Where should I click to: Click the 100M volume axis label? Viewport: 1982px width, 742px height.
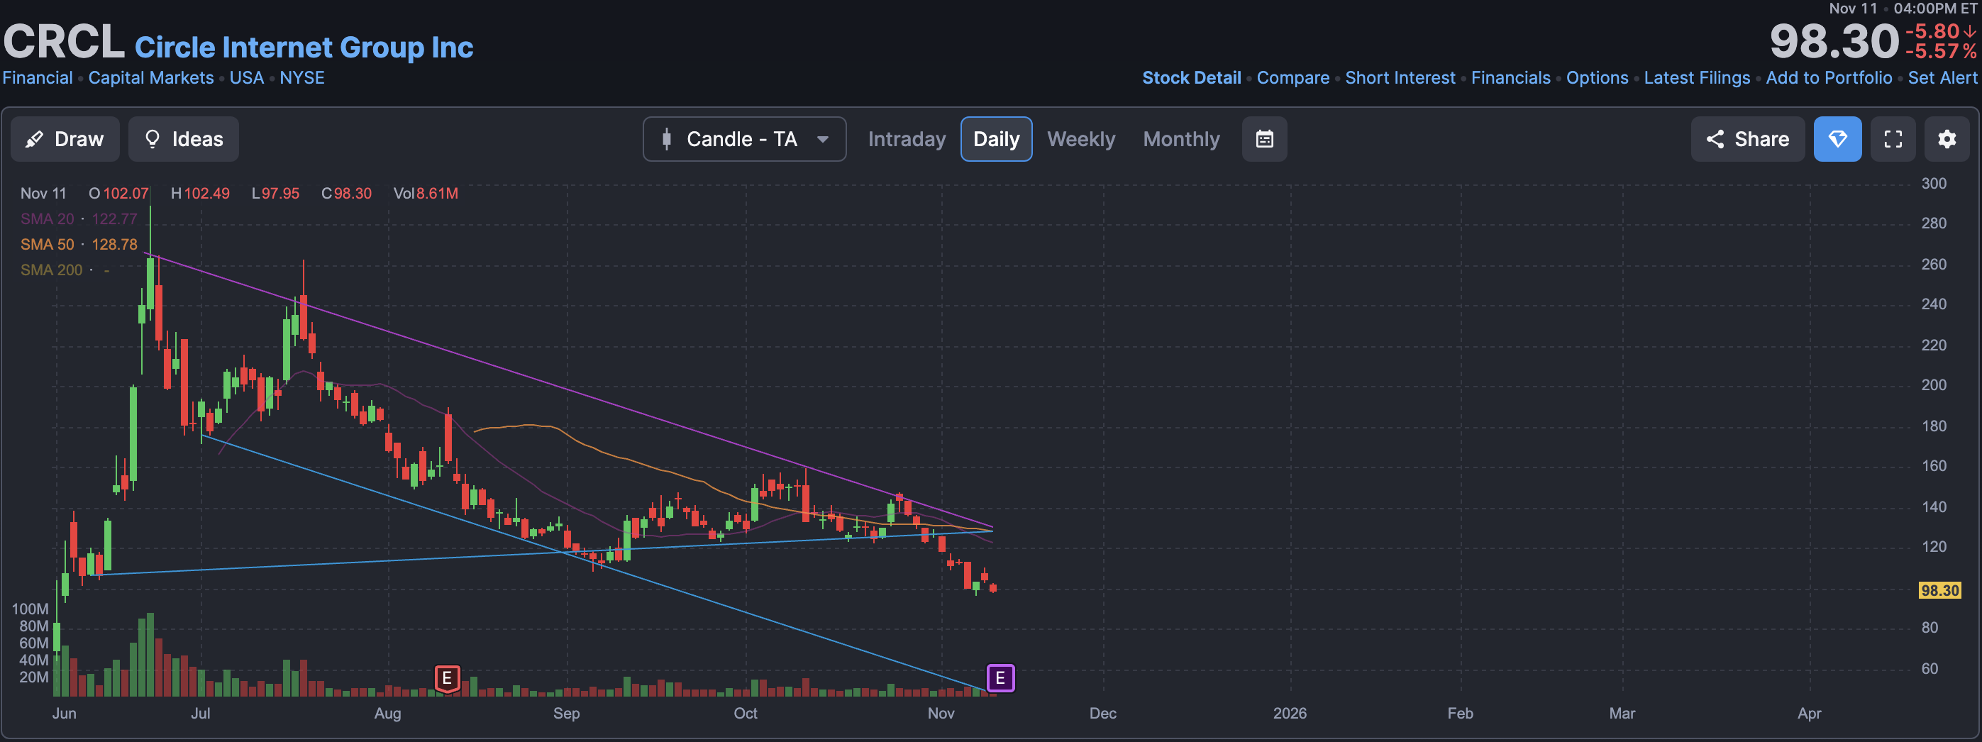point(30,609)
